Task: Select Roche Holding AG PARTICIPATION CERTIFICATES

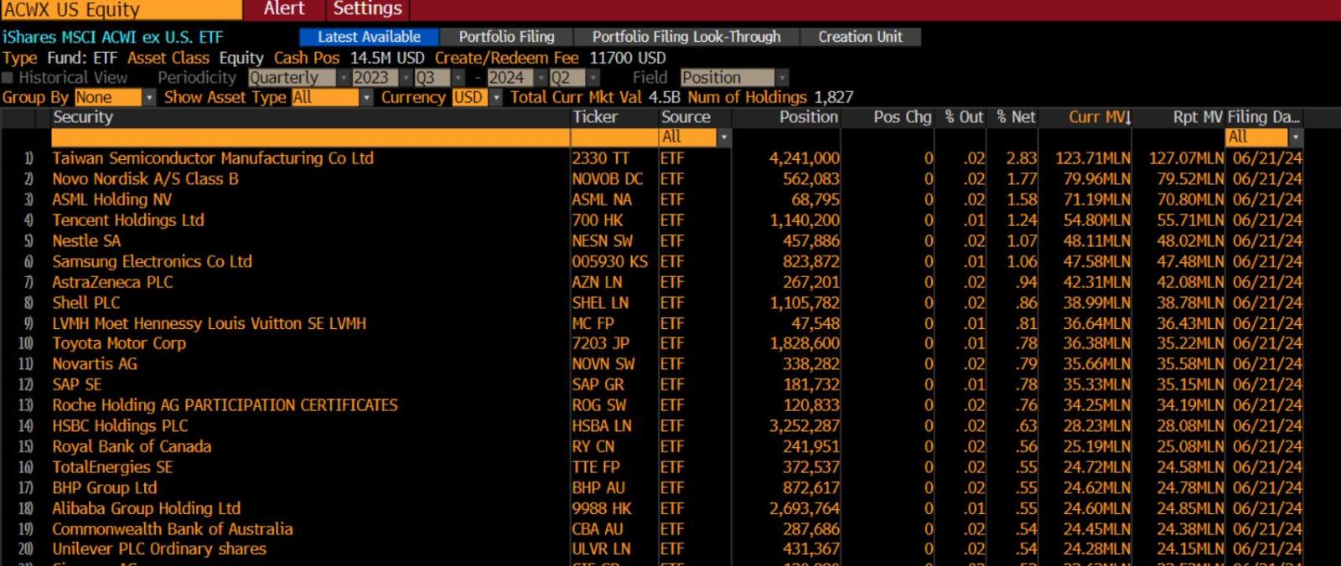Action: (225, 405)
